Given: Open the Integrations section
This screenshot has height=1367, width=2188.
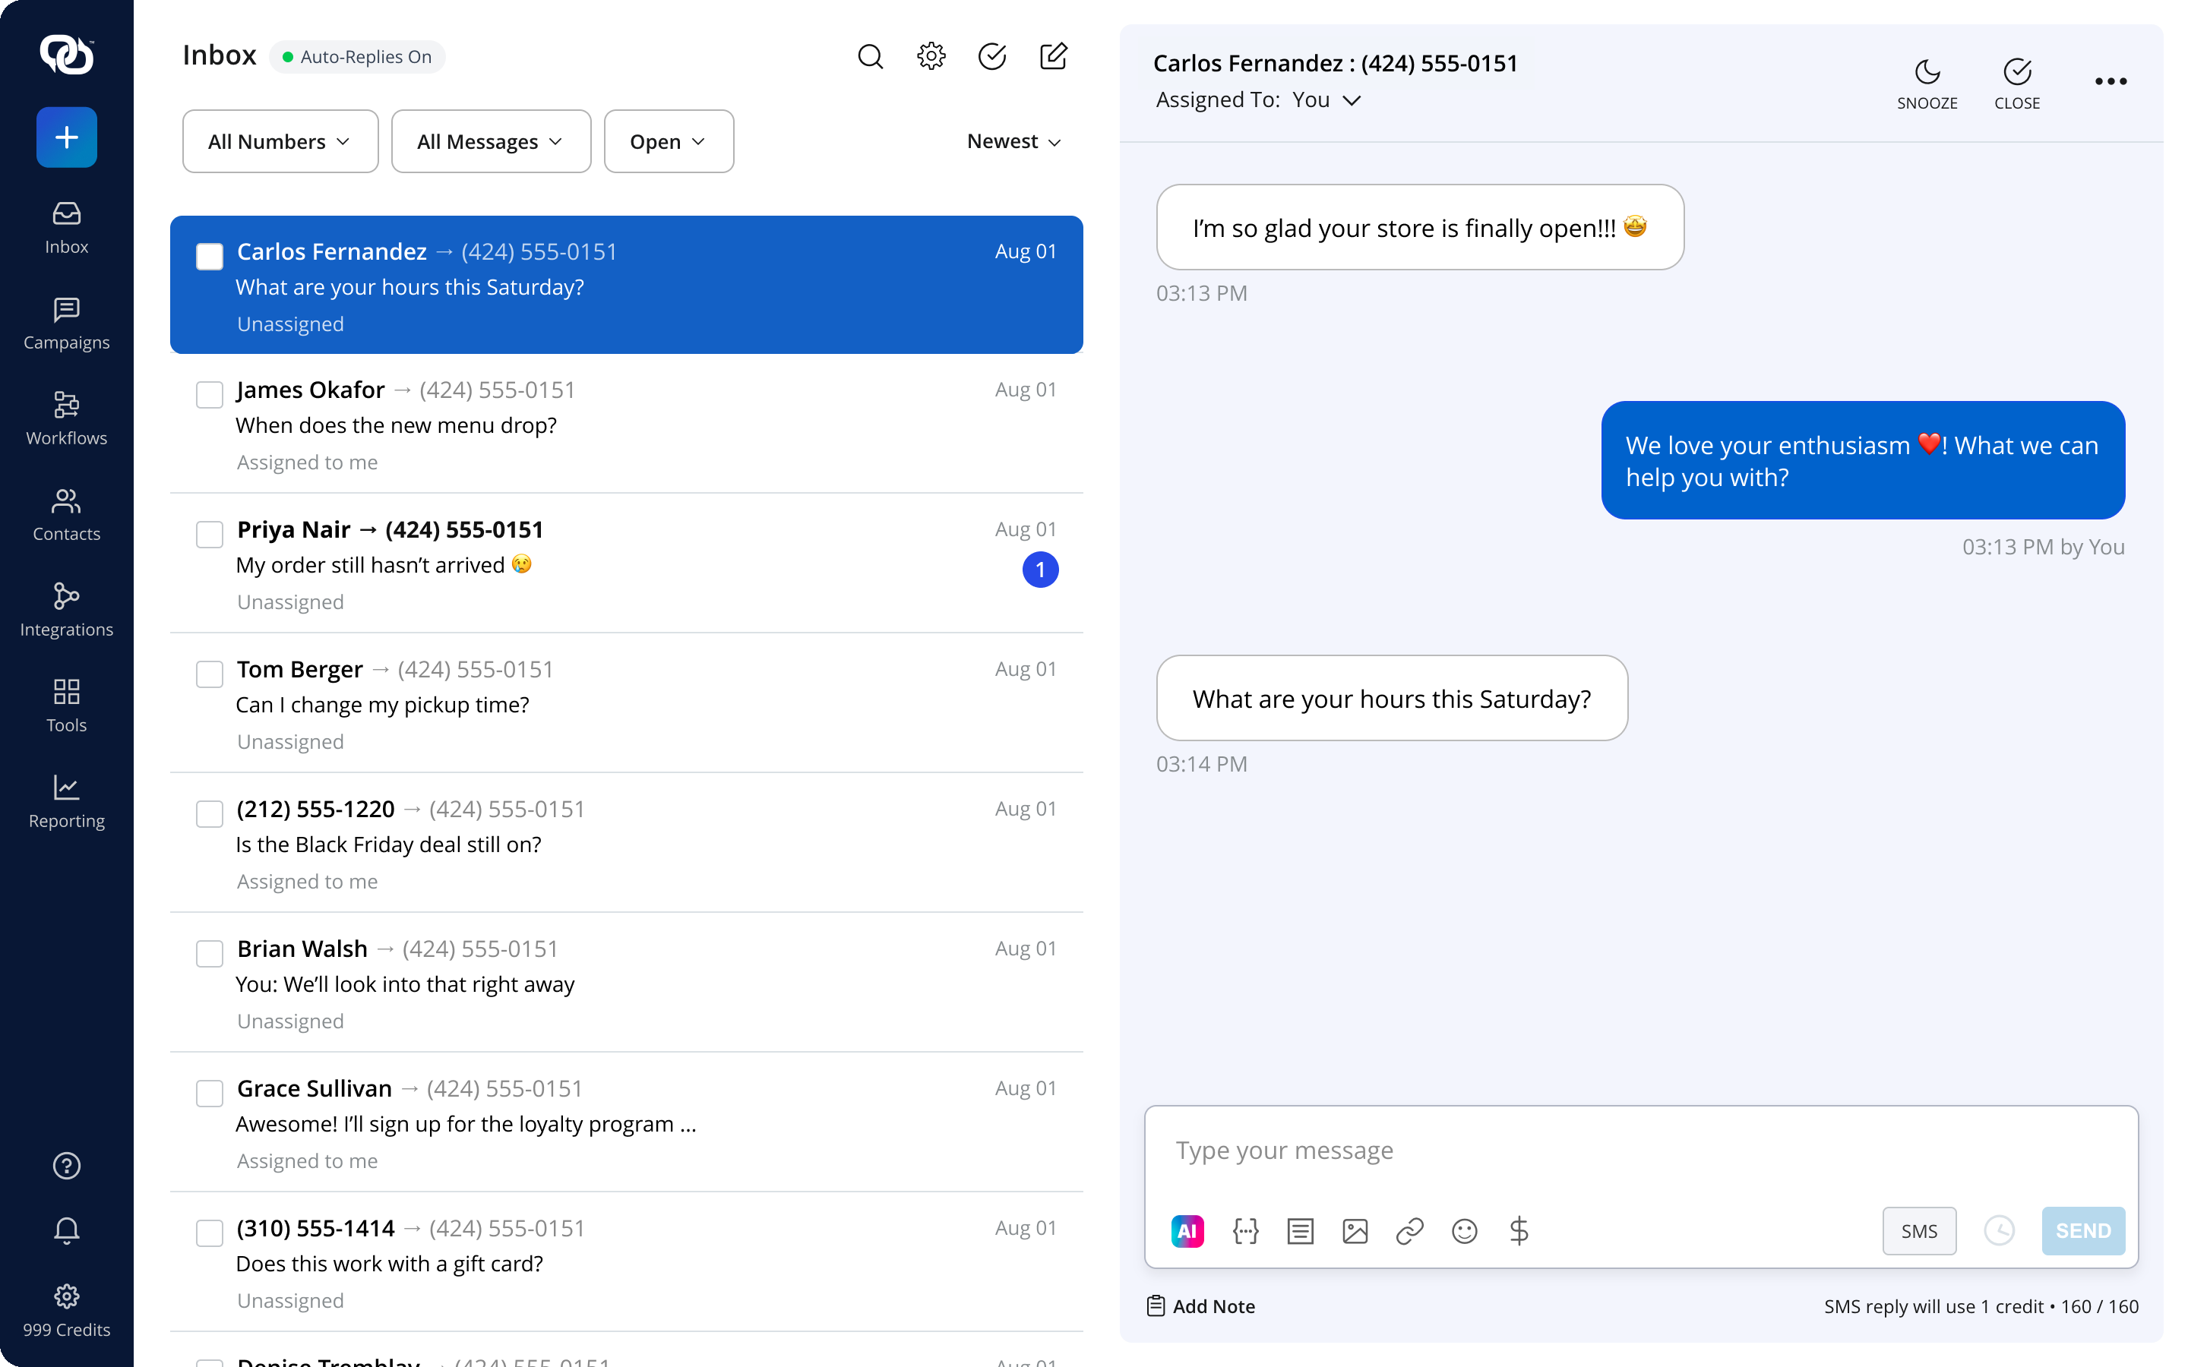Looking at the screenshot, I should point(66,611).
